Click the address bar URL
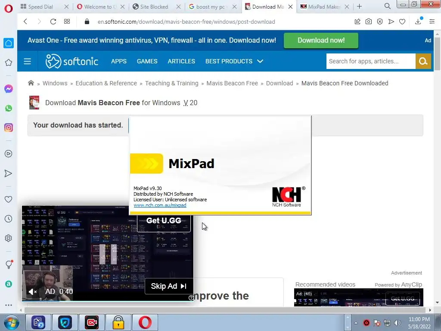This screenshot has width=441, height=331. pyautogui.click(x=186, y=22)
